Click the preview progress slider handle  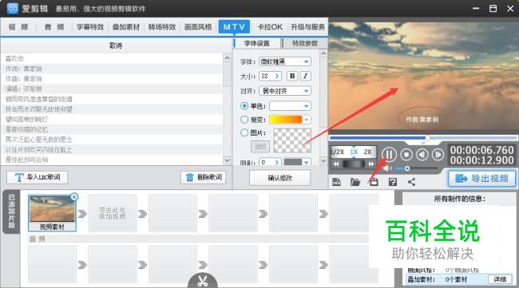tap(428, 138)
